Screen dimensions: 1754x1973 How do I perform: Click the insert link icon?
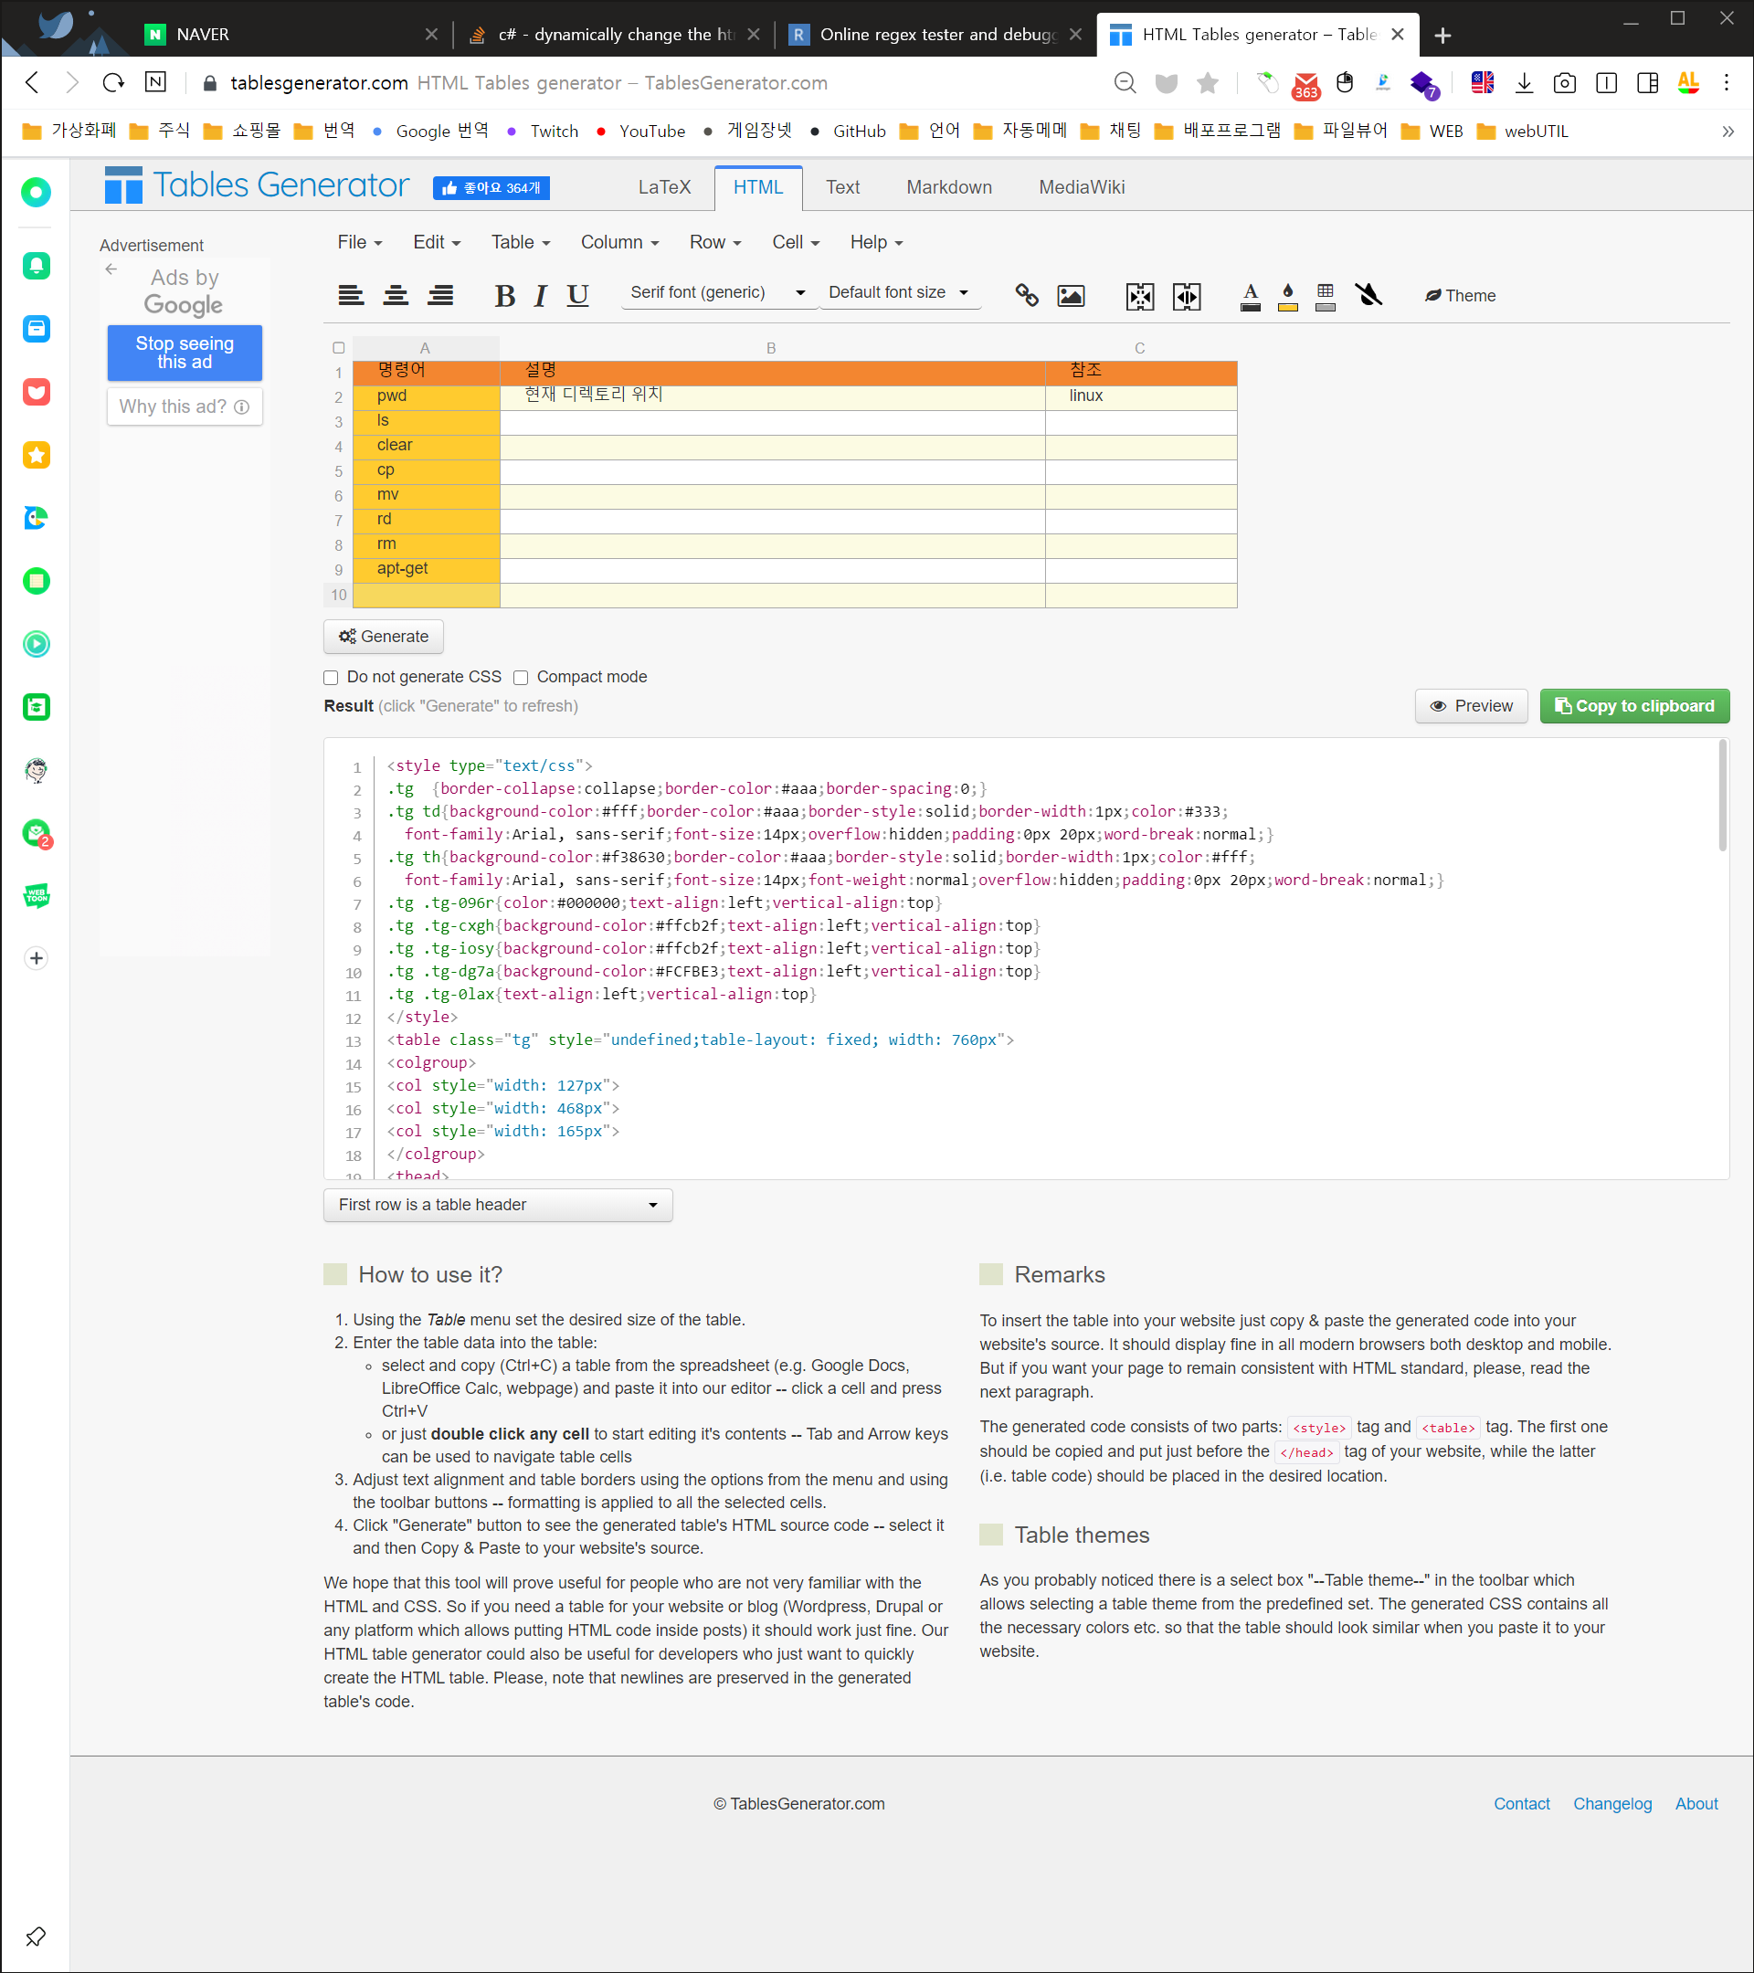click(1026, 295)
